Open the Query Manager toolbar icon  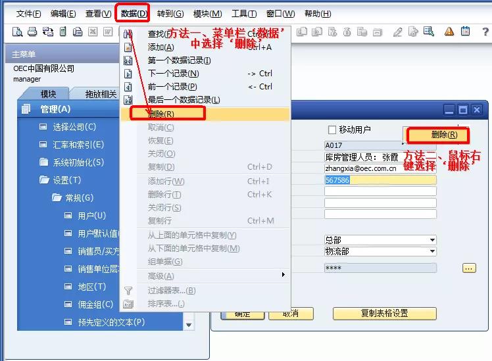pyautogui.click(x=428, y=32)
